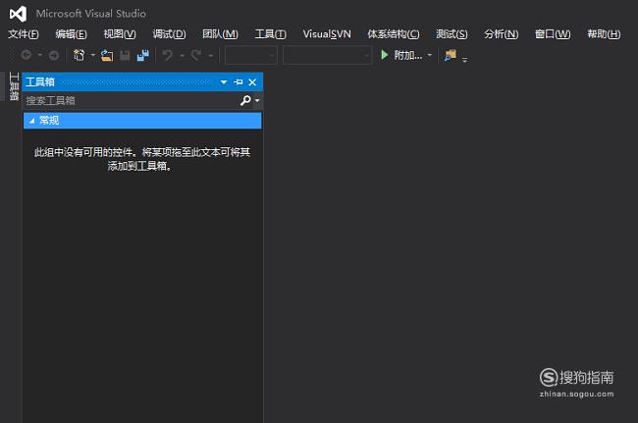Open the 调试(D) menu
Screen dimensions: 638x423
click(x=169, y=34)
